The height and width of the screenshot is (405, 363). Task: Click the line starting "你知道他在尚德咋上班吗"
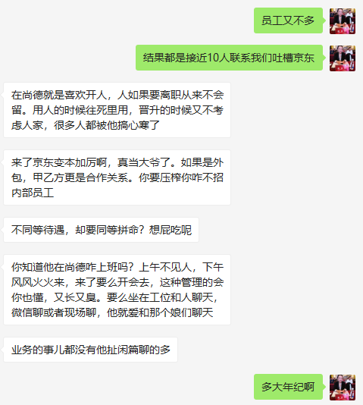point(117,267)
